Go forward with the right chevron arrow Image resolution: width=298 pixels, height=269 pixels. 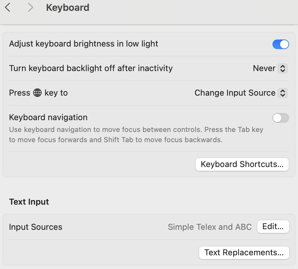coord(30,8)
